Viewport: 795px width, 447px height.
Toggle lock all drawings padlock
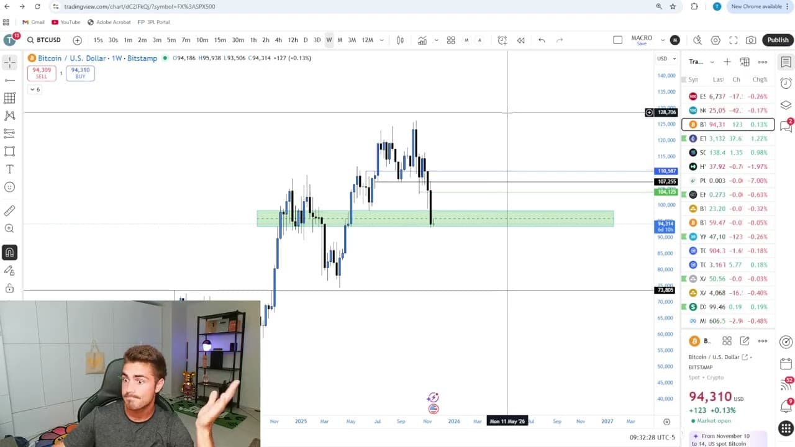coord(9,288)
